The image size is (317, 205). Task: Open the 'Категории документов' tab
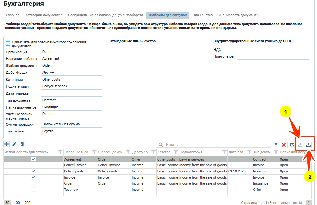coord(44,15)
